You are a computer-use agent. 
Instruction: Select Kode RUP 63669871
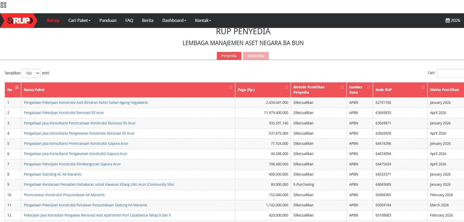[x=383, y=123]
